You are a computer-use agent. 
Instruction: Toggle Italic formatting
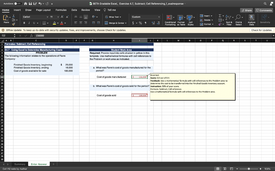point(29,23)
